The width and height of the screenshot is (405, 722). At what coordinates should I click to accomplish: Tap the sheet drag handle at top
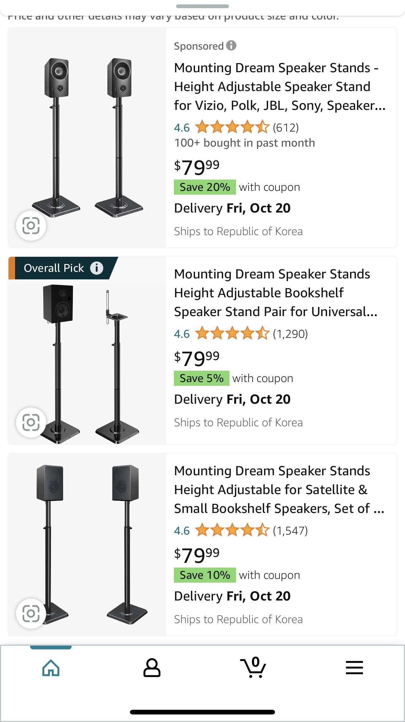click(x=202, y=6)
